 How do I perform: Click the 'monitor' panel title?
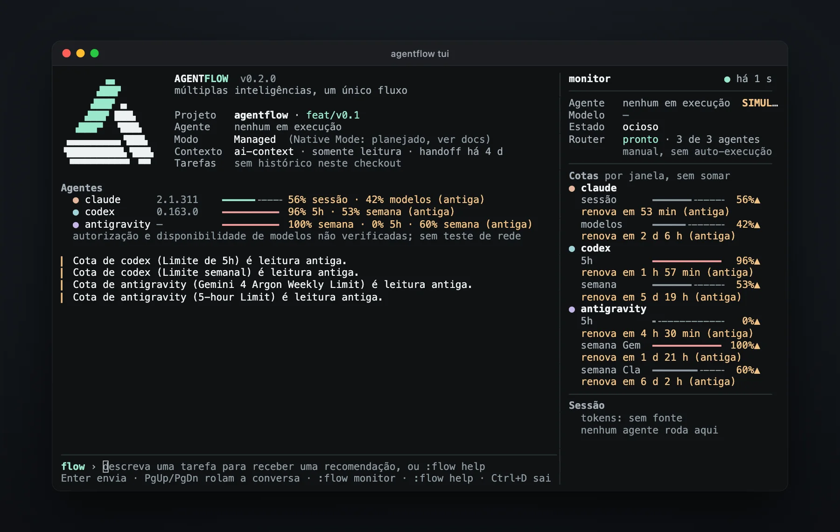589,79
